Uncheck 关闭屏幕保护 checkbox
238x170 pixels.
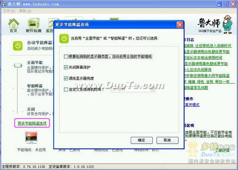(66, 67)
